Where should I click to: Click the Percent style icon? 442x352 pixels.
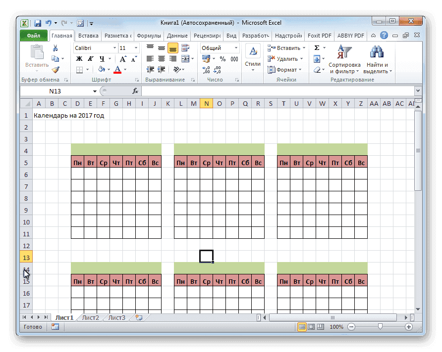pos(222,58)
